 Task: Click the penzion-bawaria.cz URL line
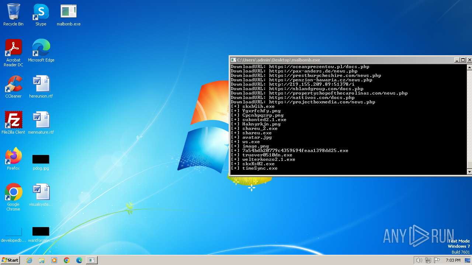pyautogui.click(x=301, y=80)
